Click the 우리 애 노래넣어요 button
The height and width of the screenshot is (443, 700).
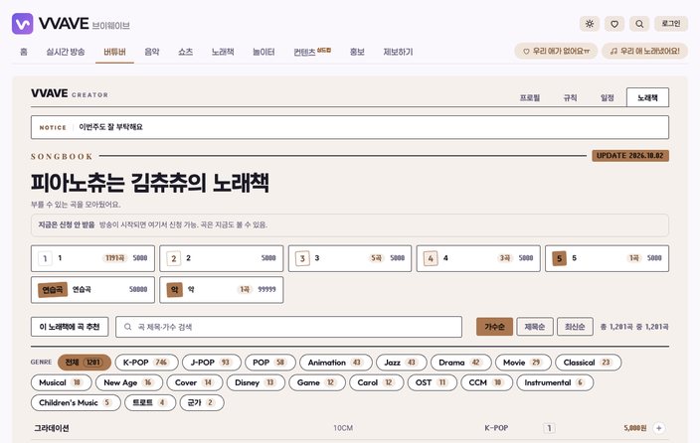point(645,52)
